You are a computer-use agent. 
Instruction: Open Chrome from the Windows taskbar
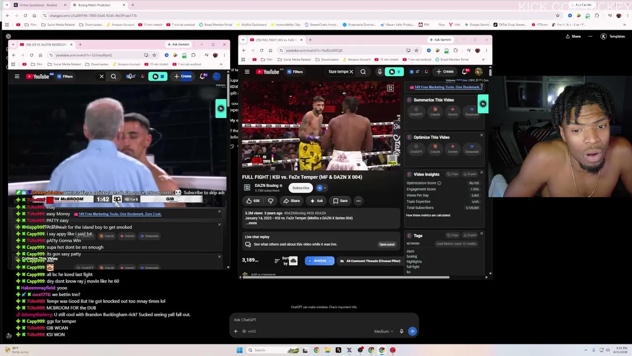click(x=316, y=350)
